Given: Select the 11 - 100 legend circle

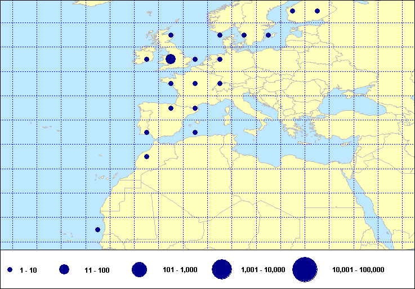Looking at the screenshot, I should click(x=64, y=270).
